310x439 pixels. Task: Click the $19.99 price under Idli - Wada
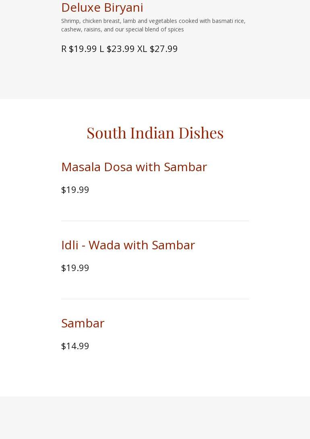click(75, 267)
